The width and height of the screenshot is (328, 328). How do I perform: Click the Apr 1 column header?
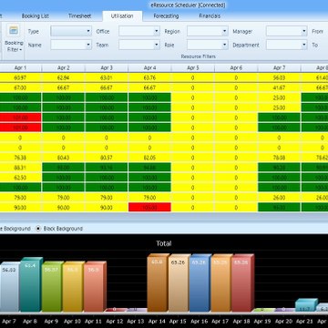click(20, 68)
